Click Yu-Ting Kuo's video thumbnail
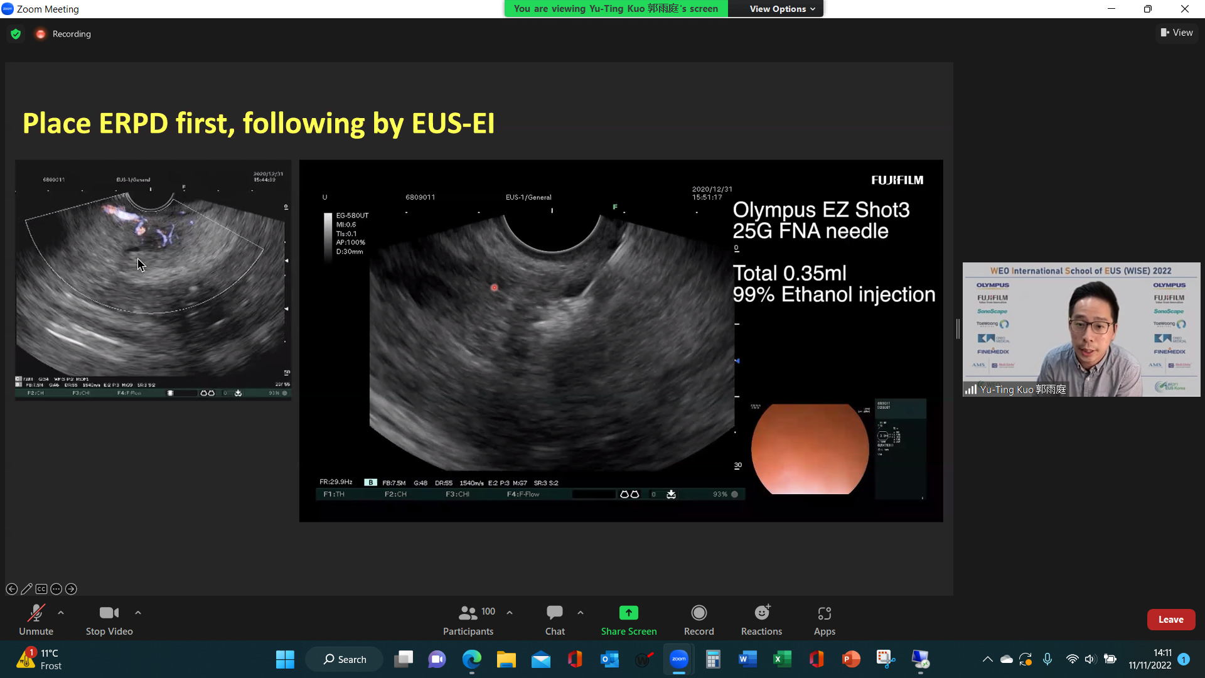The width and height of the screenshot is (1205, 678). pos(1081,330)
